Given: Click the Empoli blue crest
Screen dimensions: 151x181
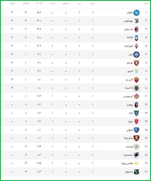Looking at the screenshot, I should [136, 130].
